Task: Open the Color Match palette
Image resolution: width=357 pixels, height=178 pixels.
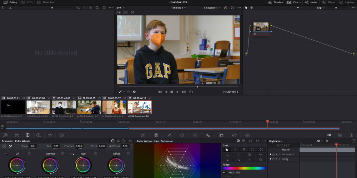Action: pos(17,135)
